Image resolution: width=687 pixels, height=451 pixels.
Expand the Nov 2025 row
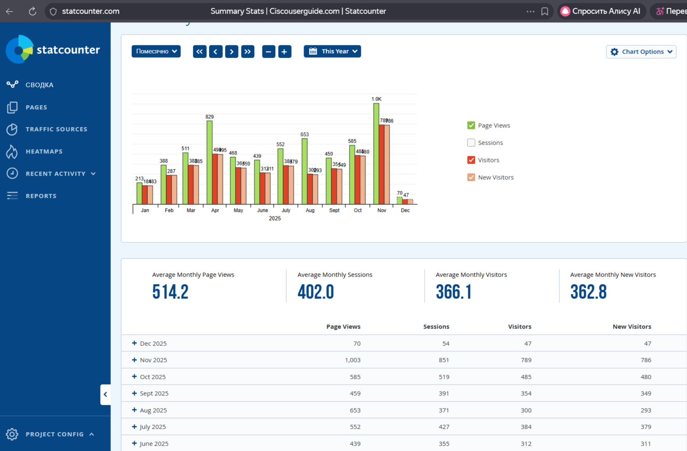tap(134, 360)
